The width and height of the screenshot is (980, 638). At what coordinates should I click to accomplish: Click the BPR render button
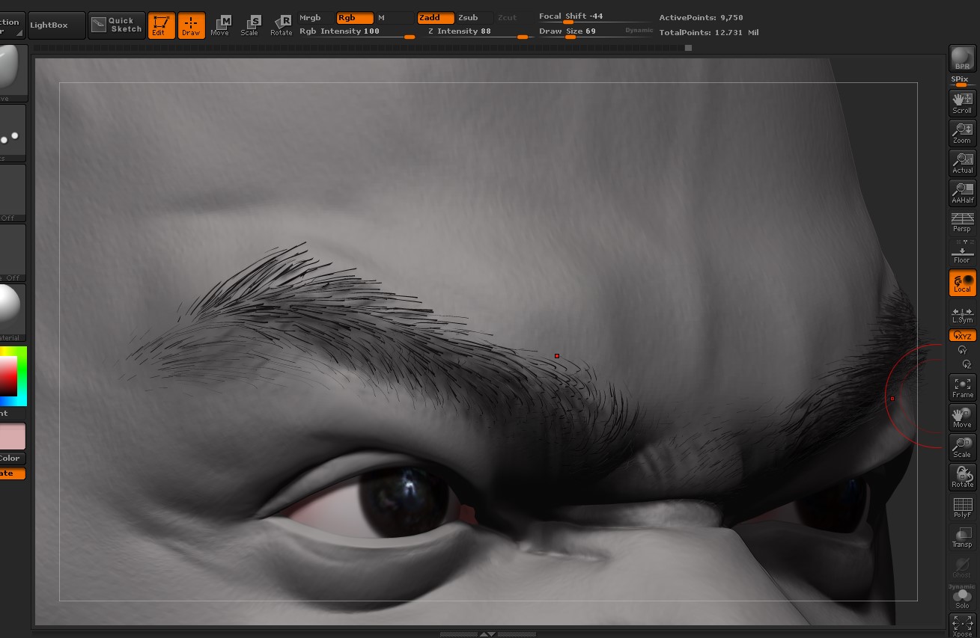point(962,58)
